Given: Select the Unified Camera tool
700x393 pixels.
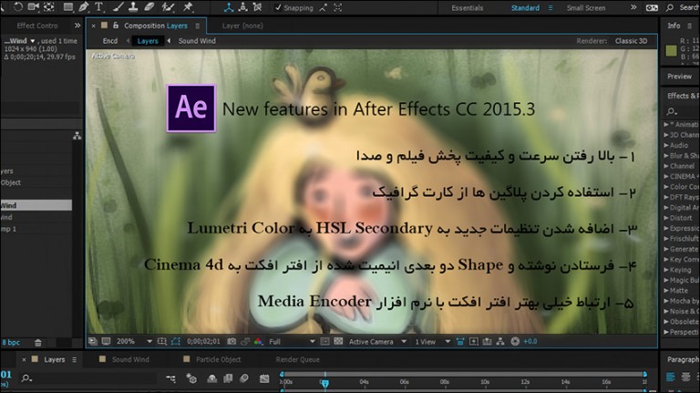Looking at the screenshot, I should (34, 7).
